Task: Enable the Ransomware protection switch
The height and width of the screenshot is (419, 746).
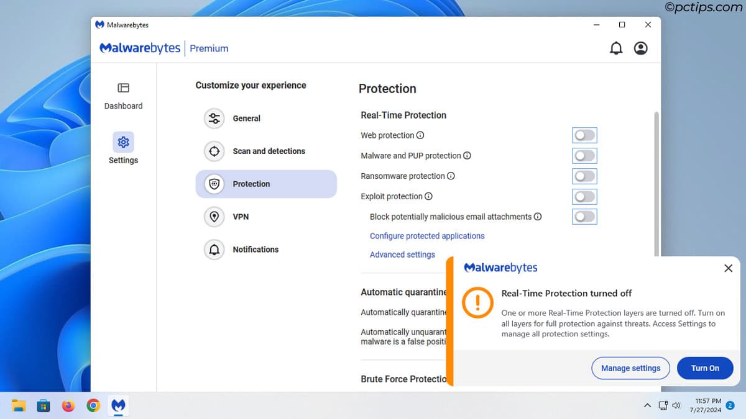Action: coord(584,176)
